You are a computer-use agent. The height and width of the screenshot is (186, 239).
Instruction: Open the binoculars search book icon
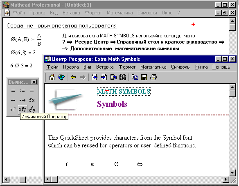click(123, 77)
